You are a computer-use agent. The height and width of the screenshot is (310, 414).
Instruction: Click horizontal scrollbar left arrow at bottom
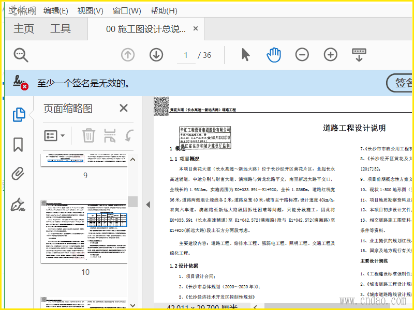(255, 307)
